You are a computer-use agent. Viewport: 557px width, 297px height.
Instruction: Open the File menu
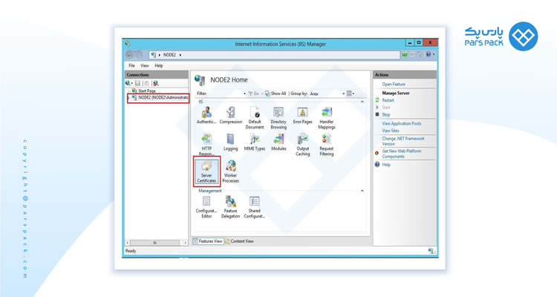click(x=131, y=66)
